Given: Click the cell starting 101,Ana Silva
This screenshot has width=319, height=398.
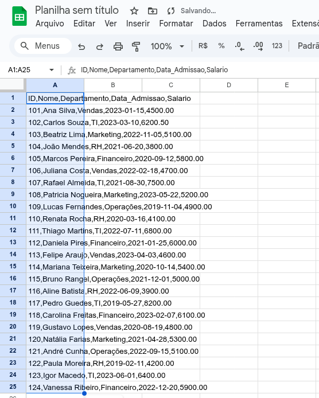Looking at the screenshot, I should [x=55, y=111].
